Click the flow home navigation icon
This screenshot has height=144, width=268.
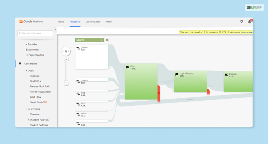pos(66,51)
